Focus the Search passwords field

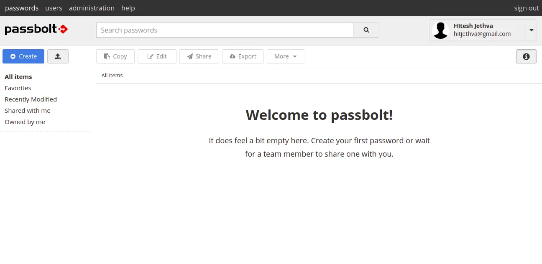[x=225, y=30]
